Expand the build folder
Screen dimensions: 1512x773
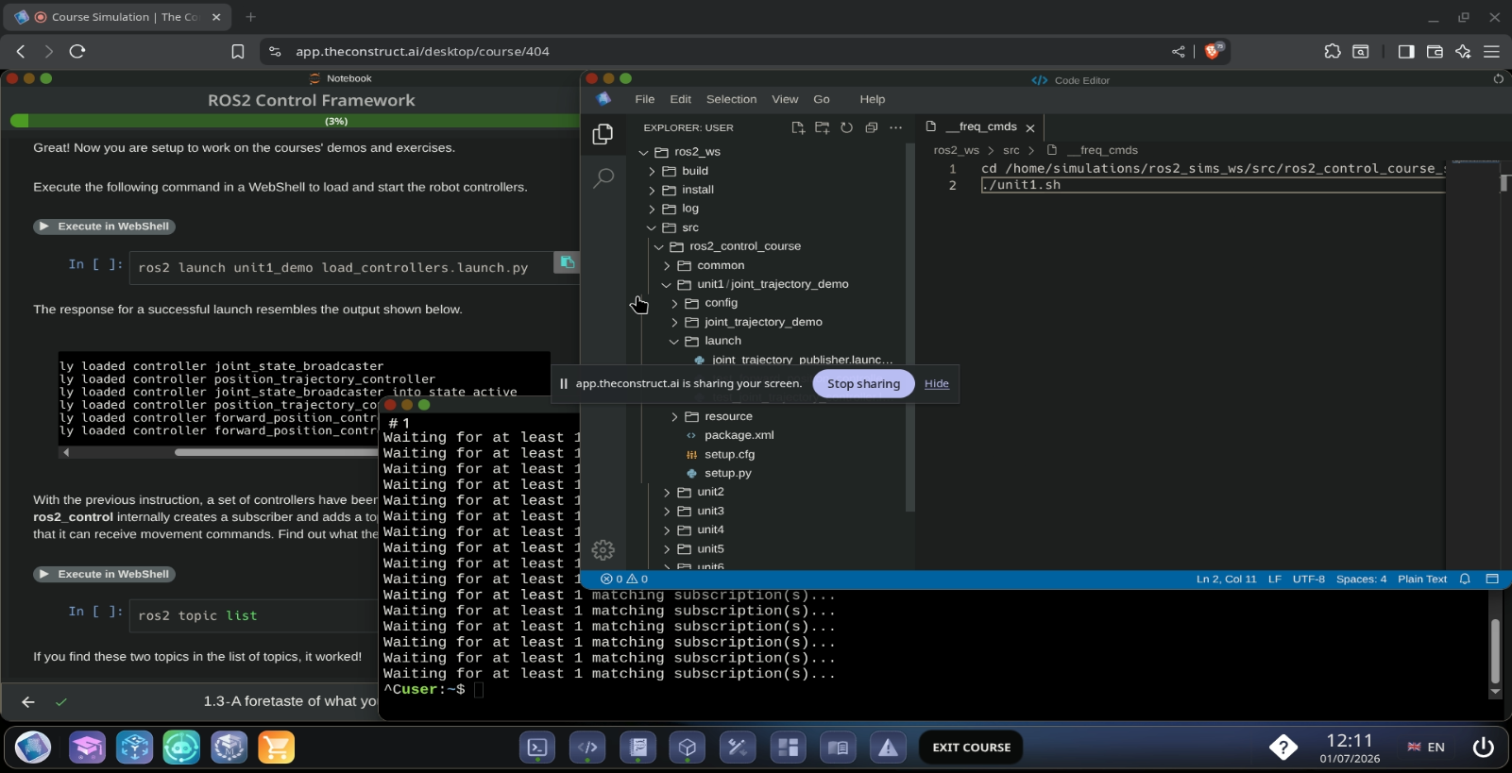[x=694, y=171]
